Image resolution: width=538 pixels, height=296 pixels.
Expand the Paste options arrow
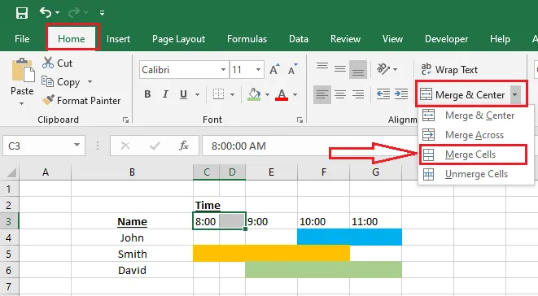pos(22,103)
